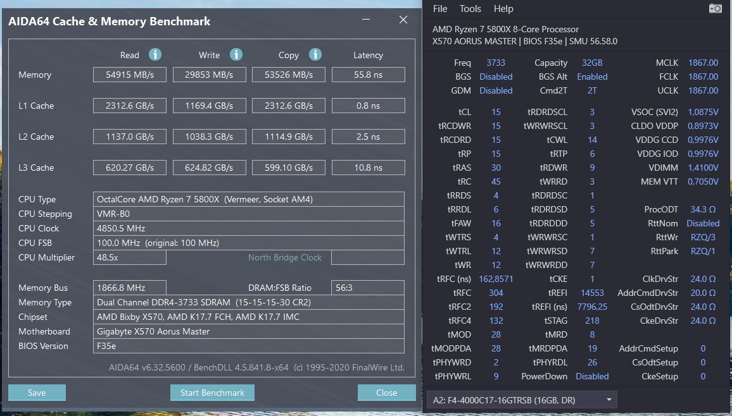
Task: Click the BIOS Version F35e field
Action: click(x=249, y=346)
